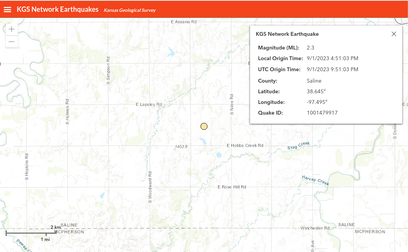Click the Saline county value in the popup

[x=314, y=81]
